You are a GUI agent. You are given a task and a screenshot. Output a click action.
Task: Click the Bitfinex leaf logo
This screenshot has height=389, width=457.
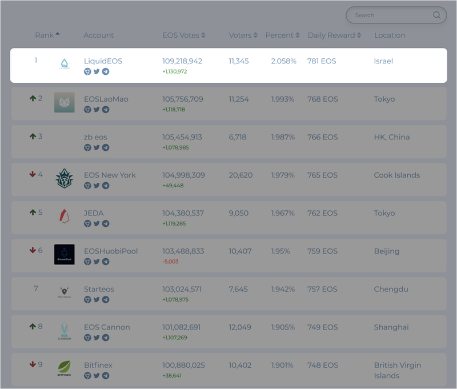64,368
